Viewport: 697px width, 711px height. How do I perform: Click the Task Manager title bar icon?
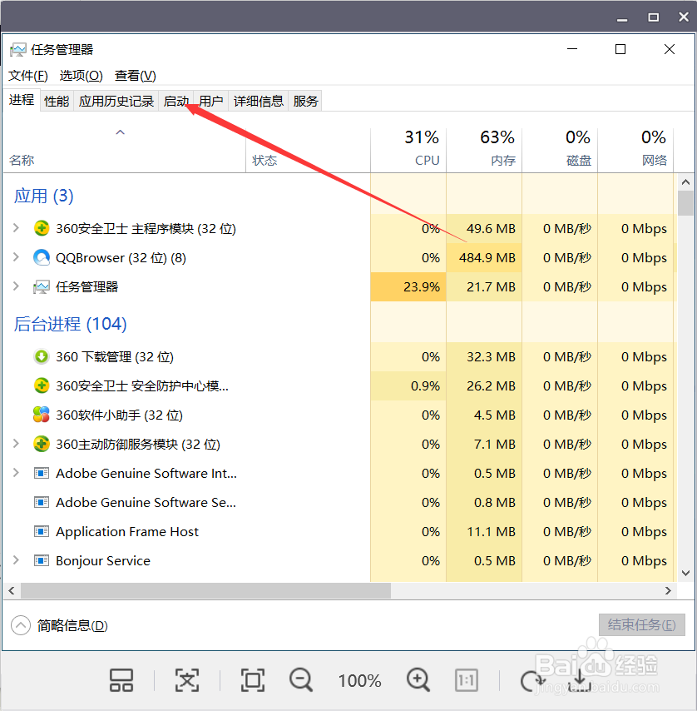[18, 49]
